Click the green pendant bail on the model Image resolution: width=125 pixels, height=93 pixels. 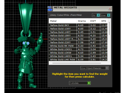click(26, 19)
